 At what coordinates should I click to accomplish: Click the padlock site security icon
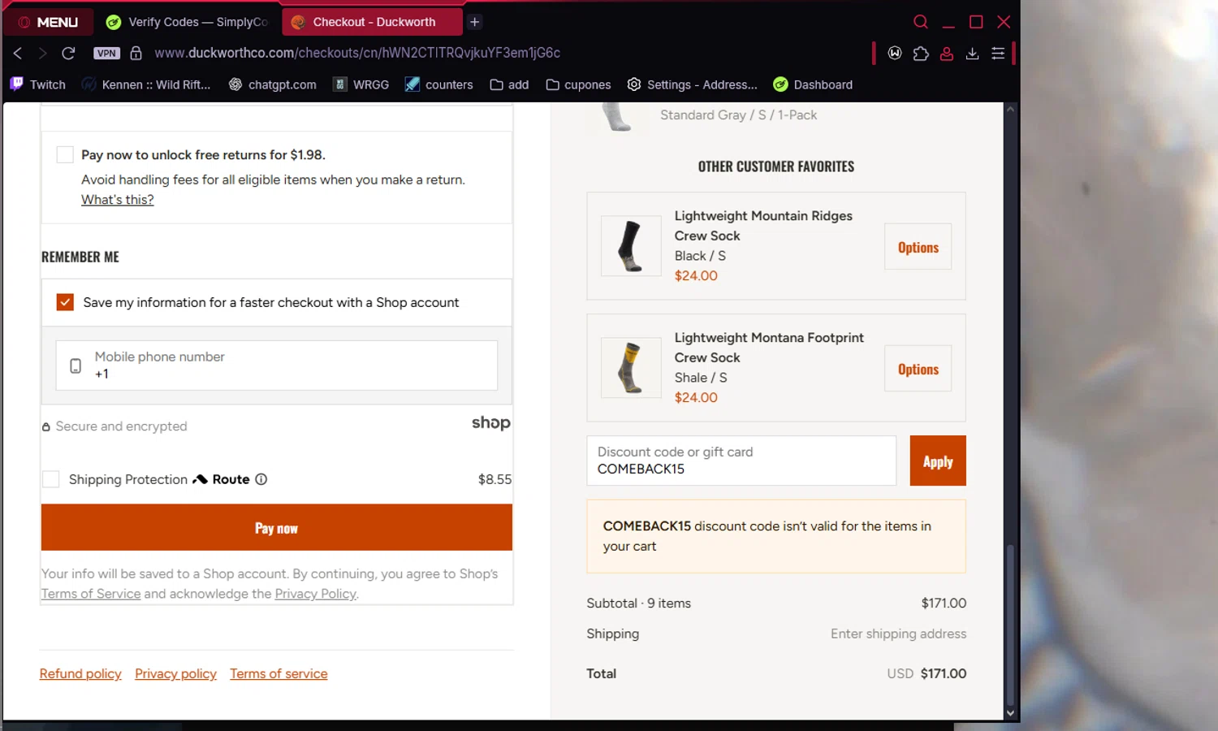tap(136, 53)
